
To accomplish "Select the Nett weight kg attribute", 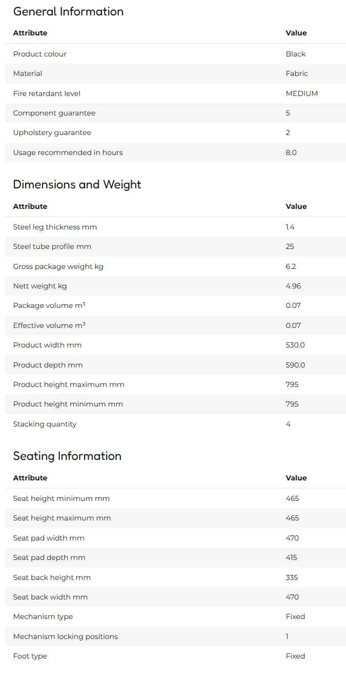I will (x=39, y=286).
